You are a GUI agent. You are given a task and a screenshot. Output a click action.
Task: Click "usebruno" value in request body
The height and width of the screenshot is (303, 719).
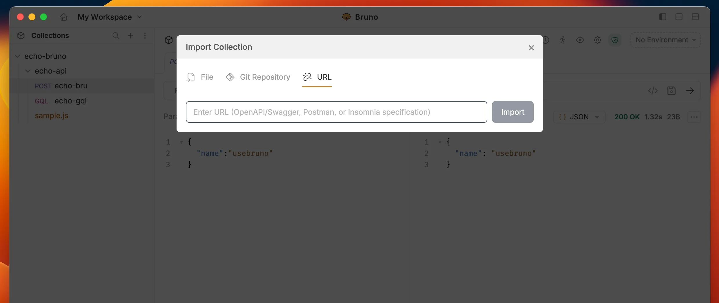click(x=250, y=153)
